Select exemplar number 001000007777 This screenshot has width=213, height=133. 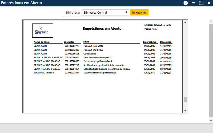tap(72, 46)
